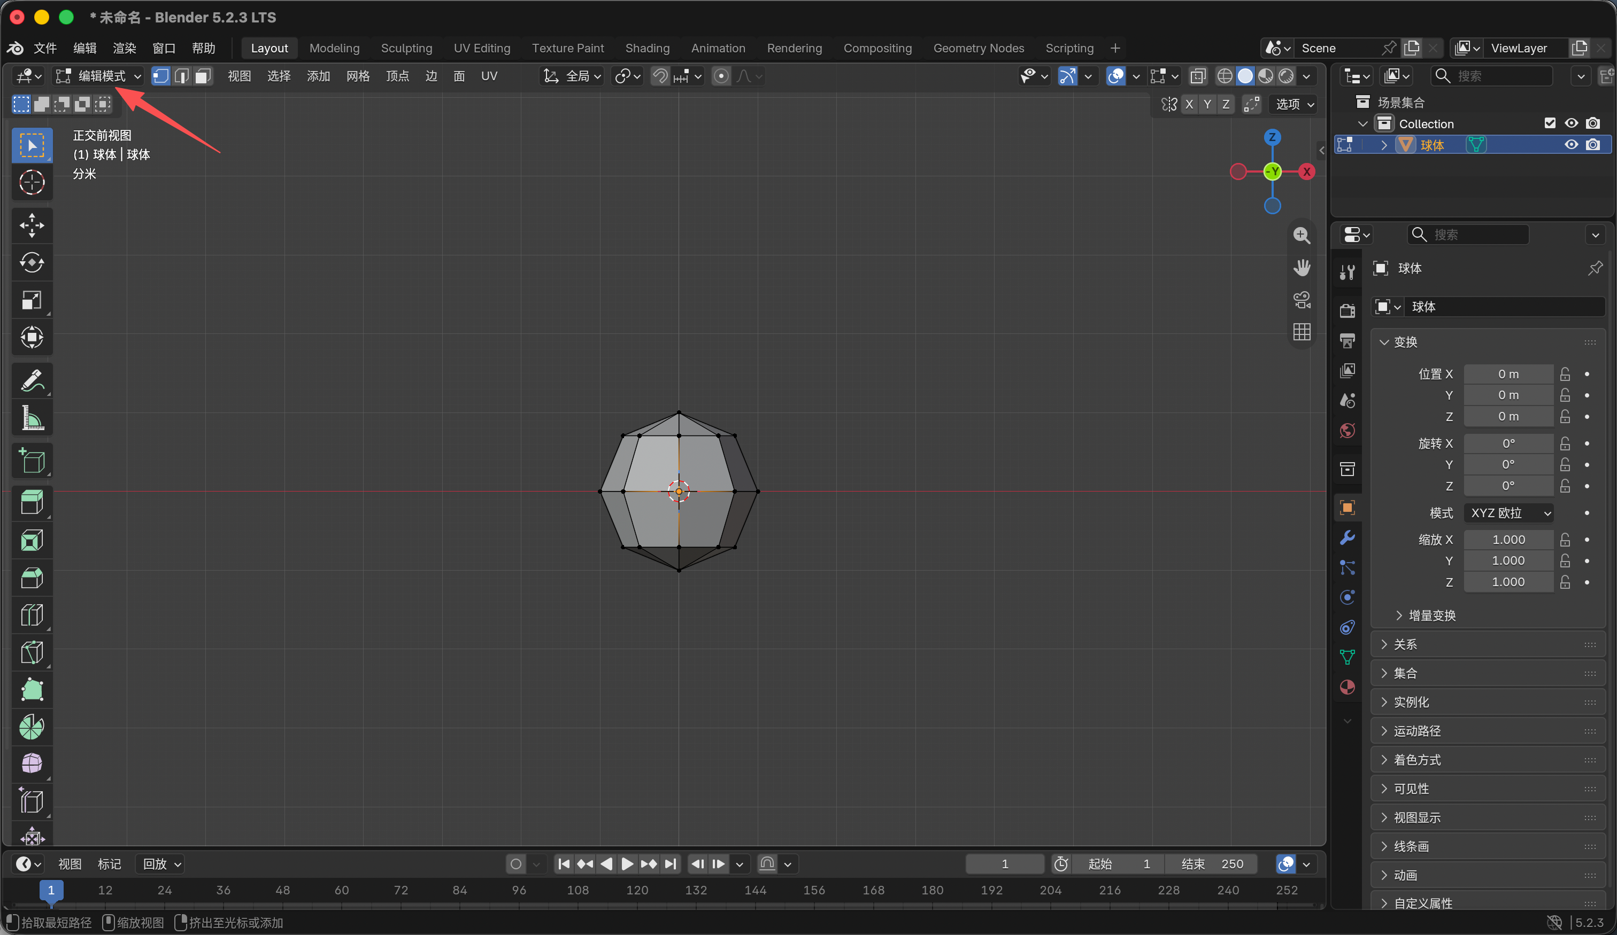Image resolution: width=1617 pixels, height=935 pixels.
Task: Open the XYZ 欧拉 rotation mode dropdown
Action: pyautogui.click(x=1508, y=513)
